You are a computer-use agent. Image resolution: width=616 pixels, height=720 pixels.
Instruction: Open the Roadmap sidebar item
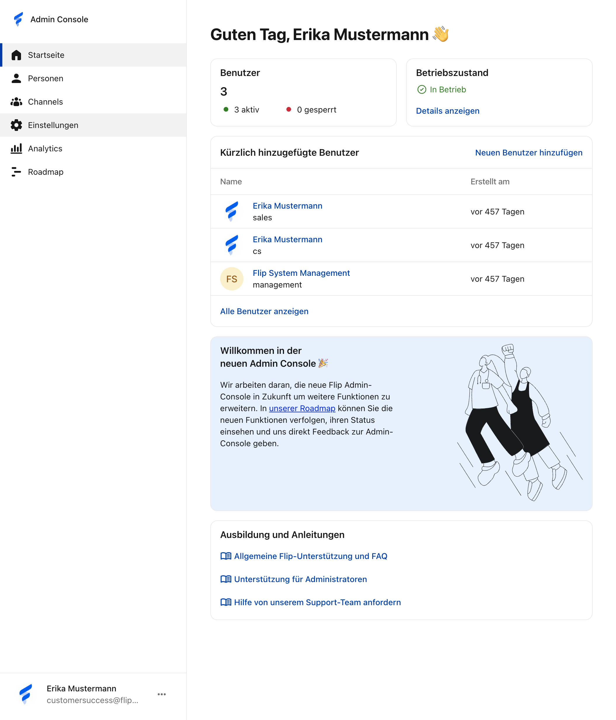93,172
